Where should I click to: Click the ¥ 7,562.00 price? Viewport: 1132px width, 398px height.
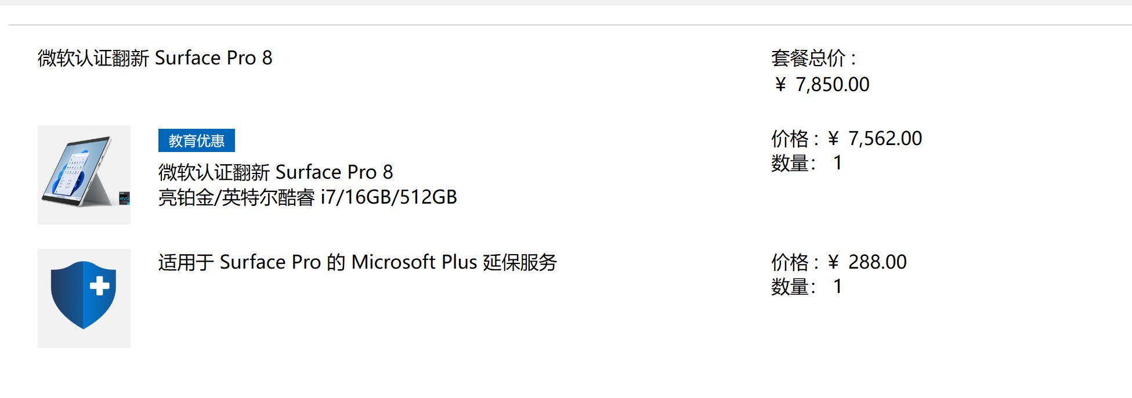coord(874,139)
